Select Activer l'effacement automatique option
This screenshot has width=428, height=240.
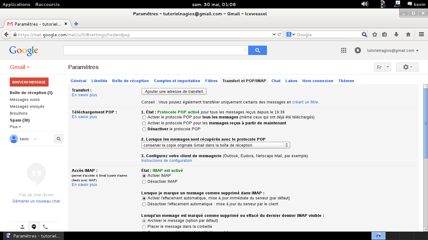(144, 198)
